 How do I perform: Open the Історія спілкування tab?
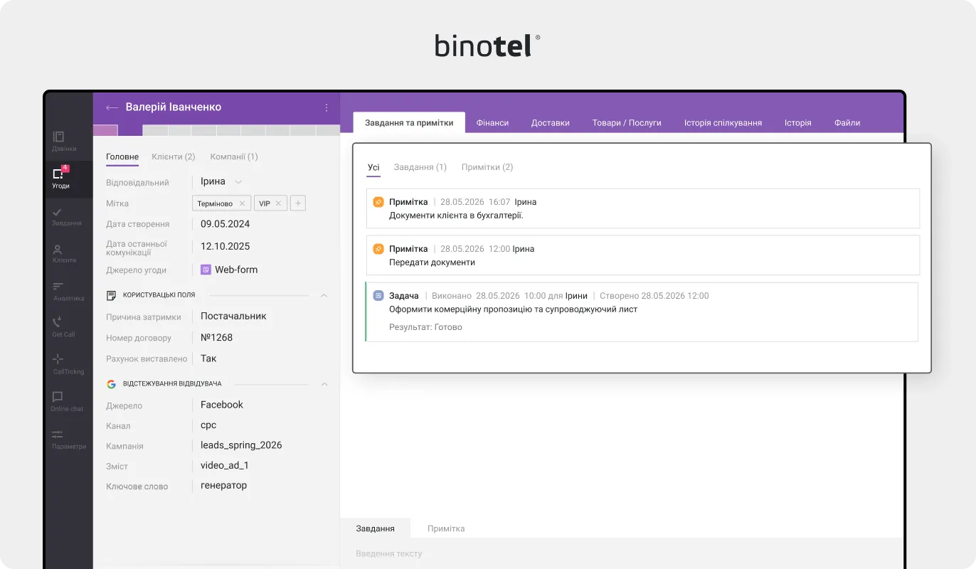click(x=723, y=122)
